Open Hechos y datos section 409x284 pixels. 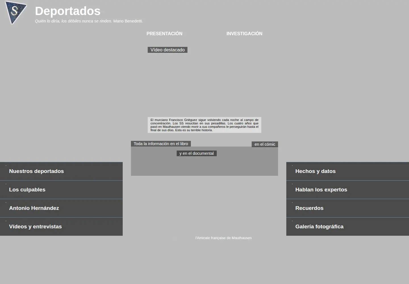click(348, 171)
